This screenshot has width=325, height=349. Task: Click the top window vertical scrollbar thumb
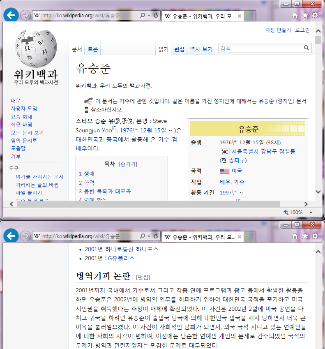coord(318,40)
